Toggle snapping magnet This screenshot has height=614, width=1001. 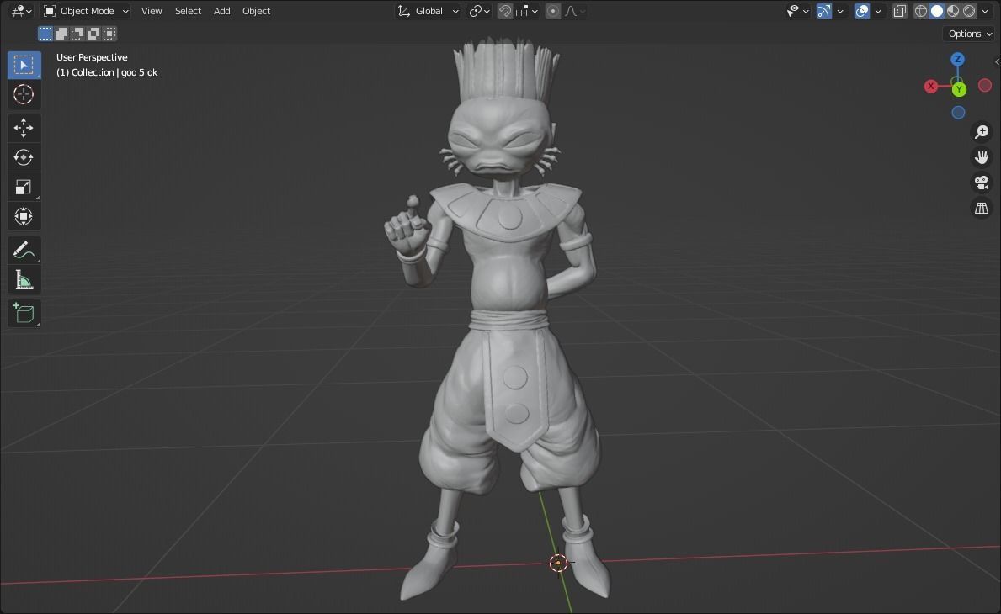[x=504, y=11]
